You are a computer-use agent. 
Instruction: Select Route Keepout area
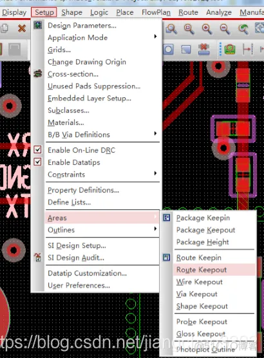pos(202,270)
